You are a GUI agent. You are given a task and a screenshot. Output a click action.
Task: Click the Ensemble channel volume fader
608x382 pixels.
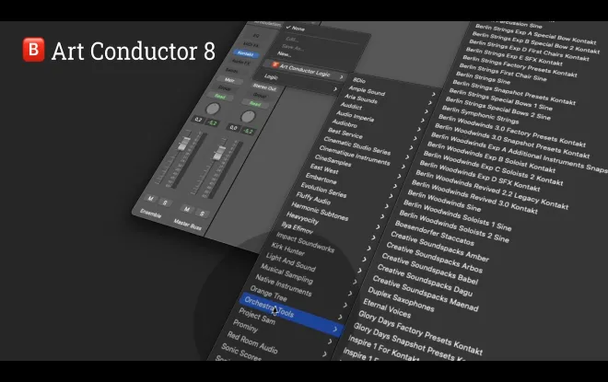183,145
